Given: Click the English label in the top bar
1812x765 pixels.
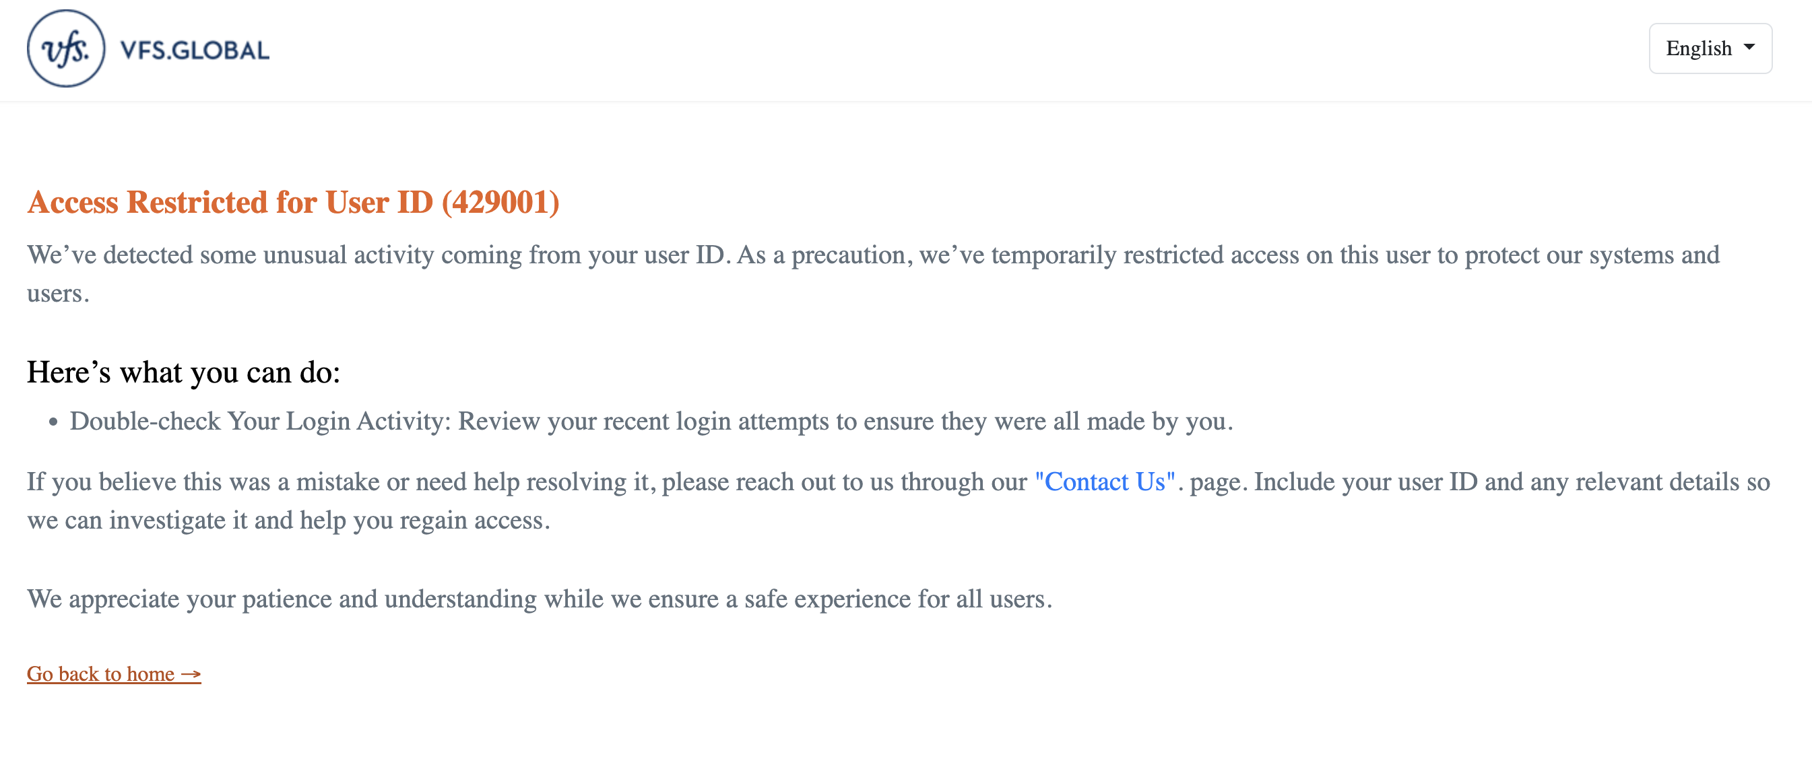Looking at the screenshot, I should click(1698, 48).
